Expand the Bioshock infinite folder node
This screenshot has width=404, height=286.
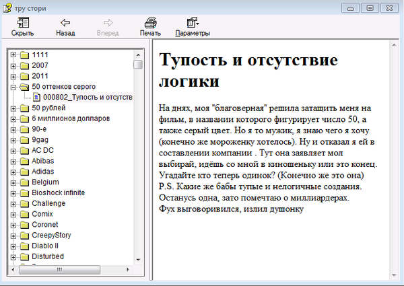click(x=13, y=192)
